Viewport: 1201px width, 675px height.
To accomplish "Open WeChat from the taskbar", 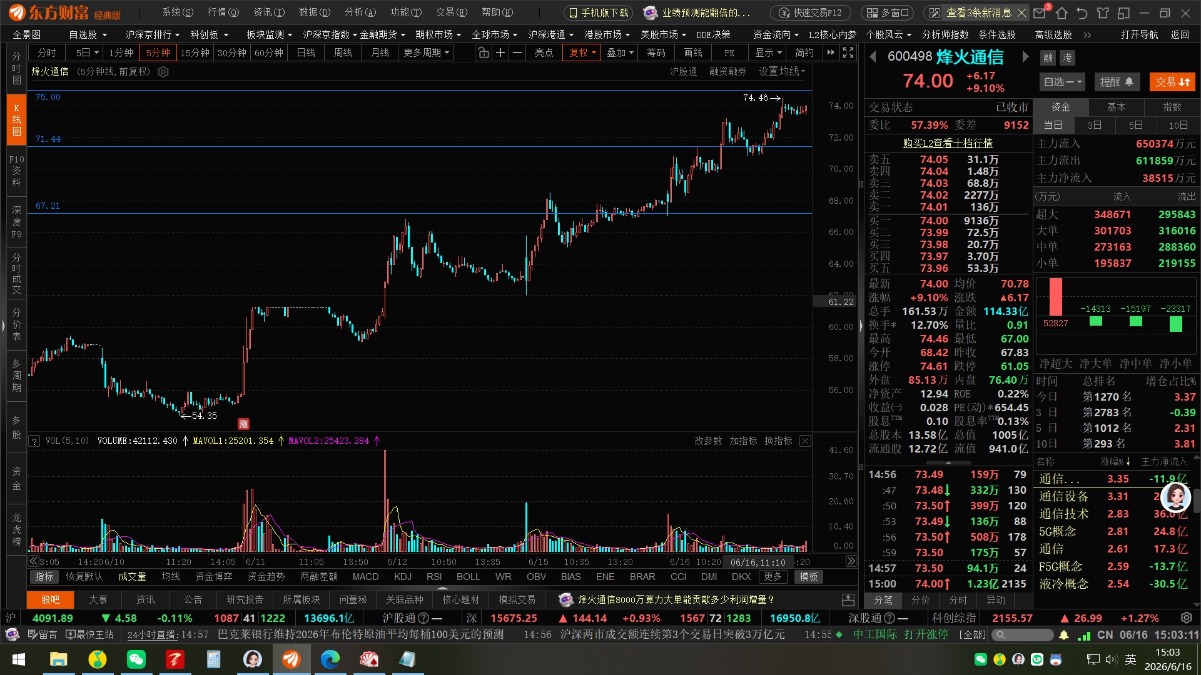I will 136,659.
